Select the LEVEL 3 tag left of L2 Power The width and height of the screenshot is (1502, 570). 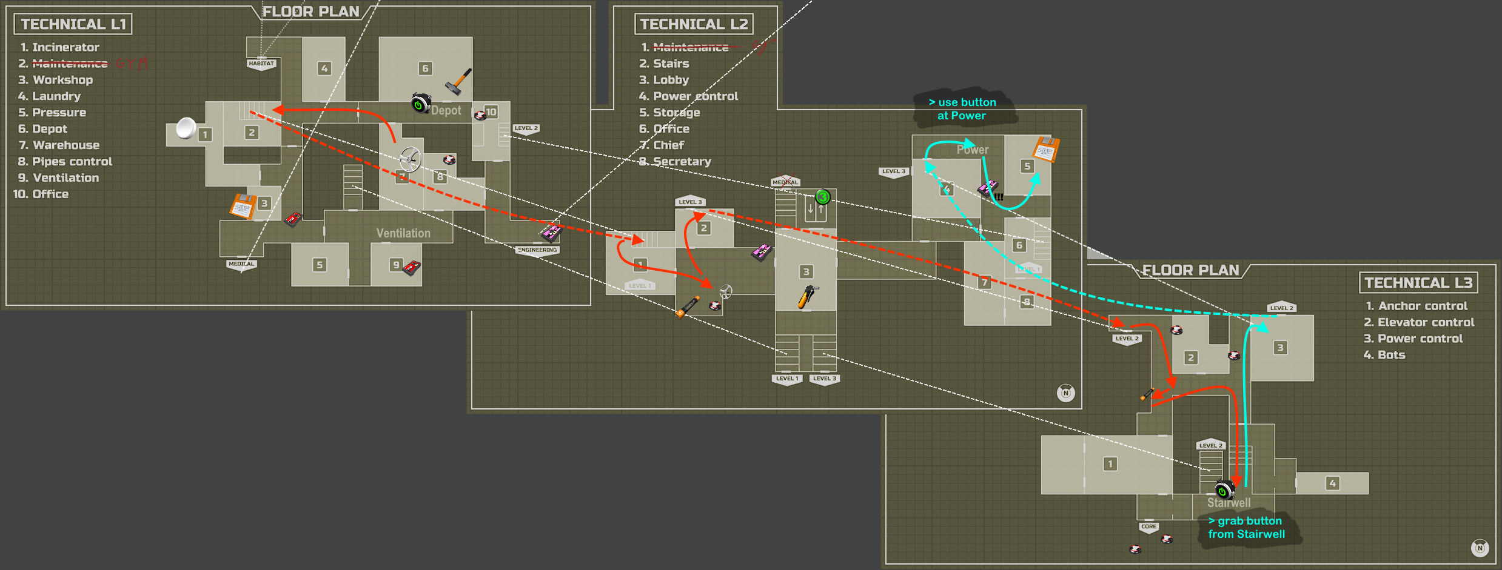894,172
